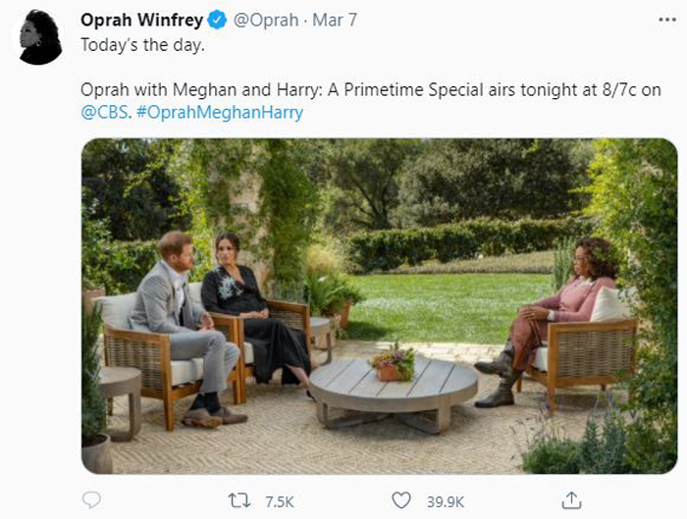Click the 39.9K likes count
The width and height of the screenshot is (687, 519).
[445, 501]
